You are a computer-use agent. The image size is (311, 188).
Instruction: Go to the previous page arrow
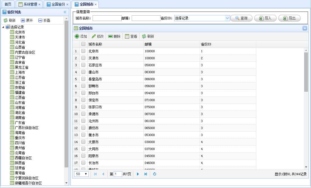click(103, 174)
